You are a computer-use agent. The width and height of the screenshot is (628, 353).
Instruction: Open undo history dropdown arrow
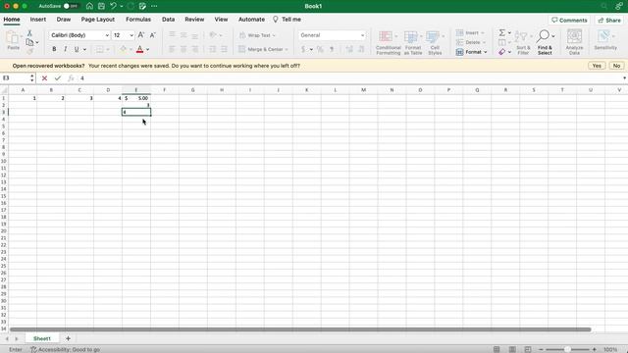(122, 7)
